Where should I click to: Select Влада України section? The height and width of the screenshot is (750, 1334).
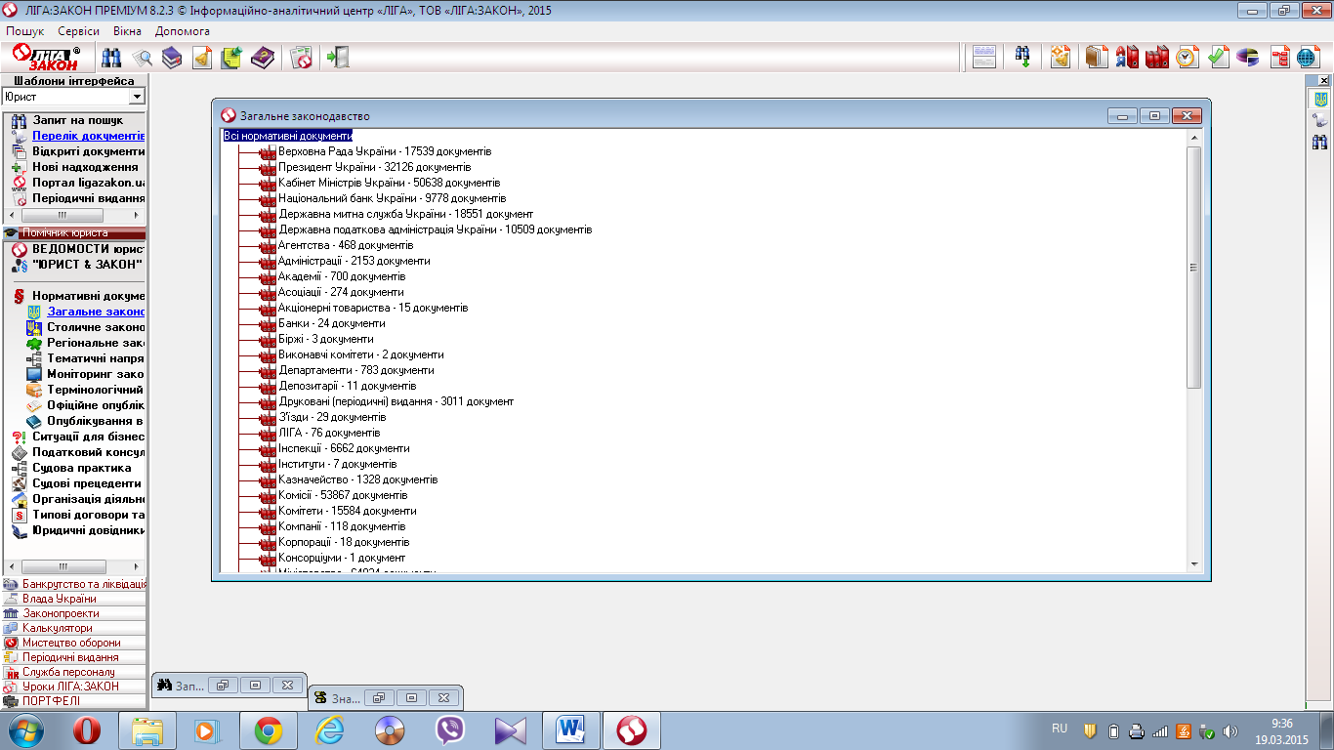(74, 599)
